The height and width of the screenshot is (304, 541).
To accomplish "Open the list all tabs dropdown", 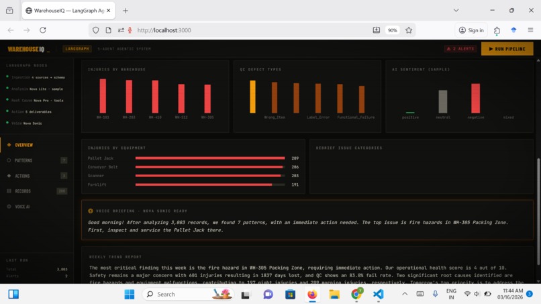I will 456,10.
